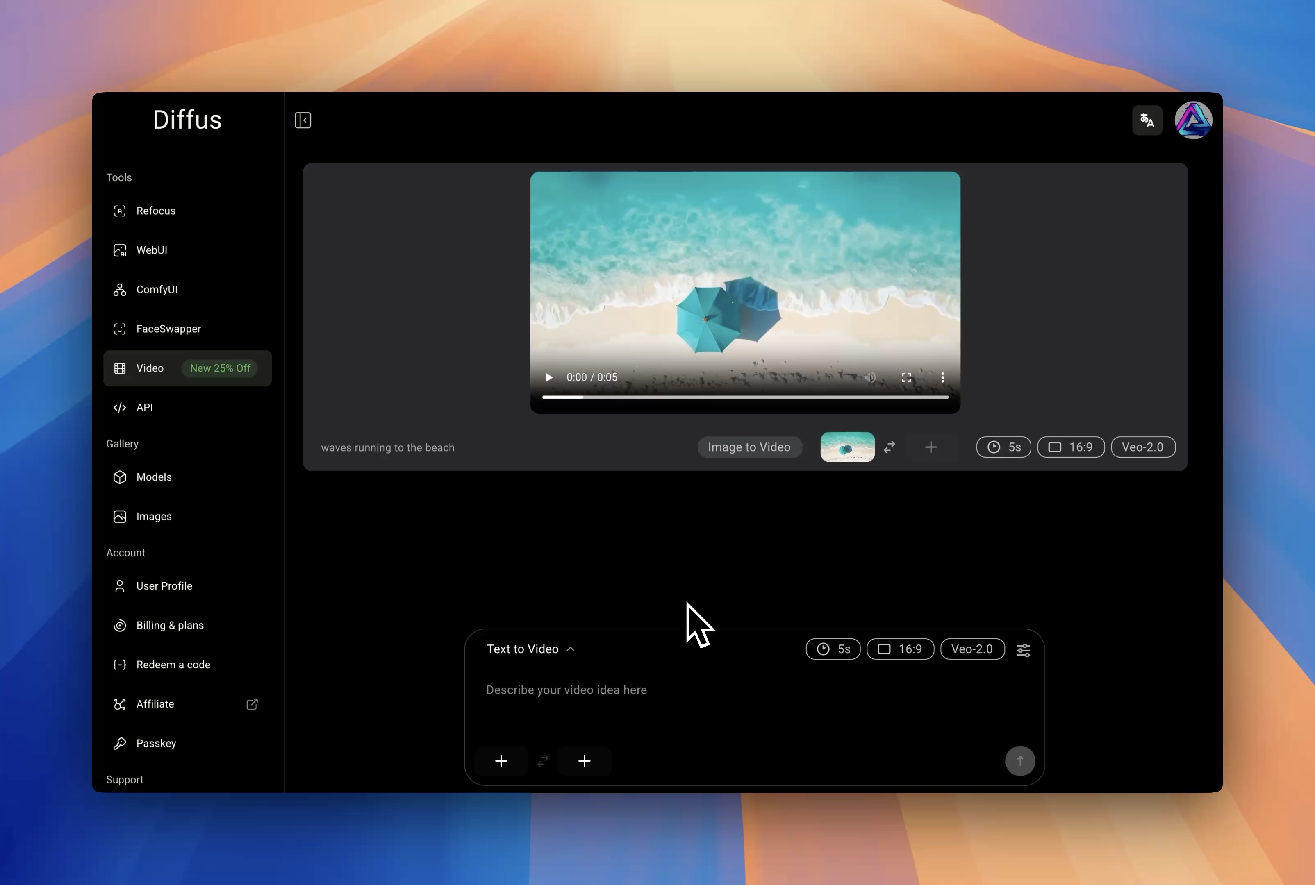Viewport: 1315px width, 885px height.
Task: Add first frame image with left plus
Action: coord(501,760)
